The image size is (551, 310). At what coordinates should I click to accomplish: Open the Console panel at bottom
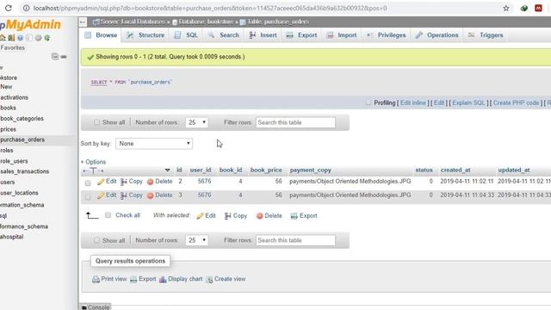[x=96, y=307]
